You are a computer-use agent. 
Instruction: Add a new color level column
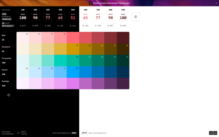[135, 17]
